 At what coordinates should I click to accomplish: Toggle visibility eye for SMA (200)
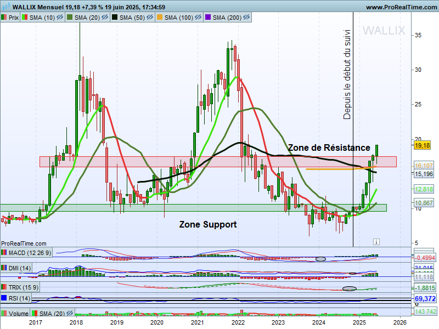(246, 18)
